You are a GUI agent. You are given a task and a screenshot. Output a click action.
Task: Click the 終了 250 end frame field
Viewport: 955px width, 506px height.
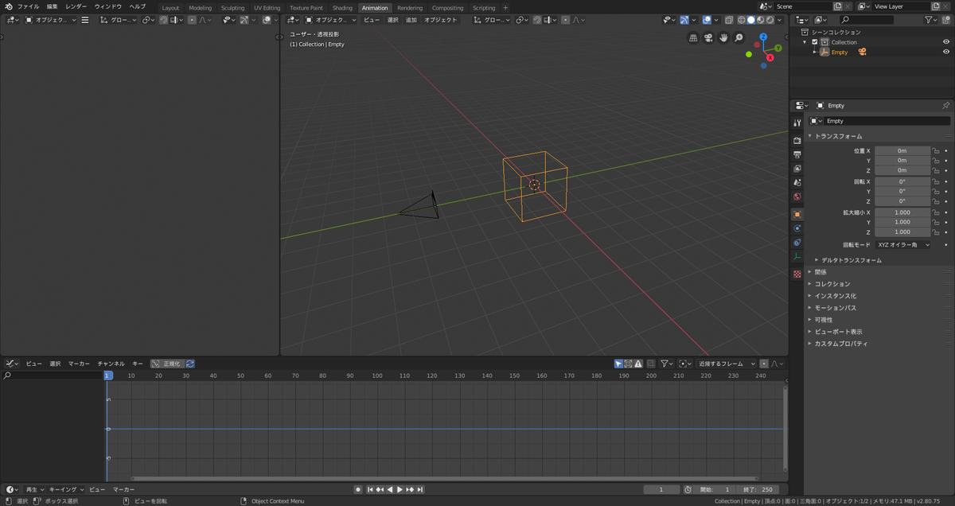pyautogui.click(x=757, y=489)
